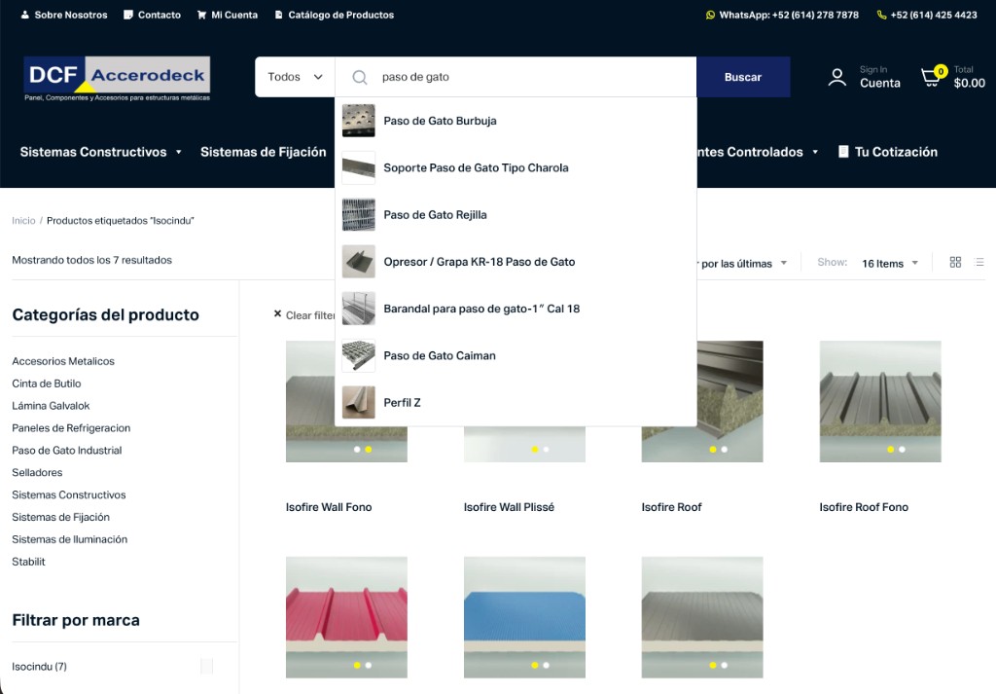This screenshot has width=996, height=694.
Task: Click the cart Total $0.00
Action: coord(969,77)
